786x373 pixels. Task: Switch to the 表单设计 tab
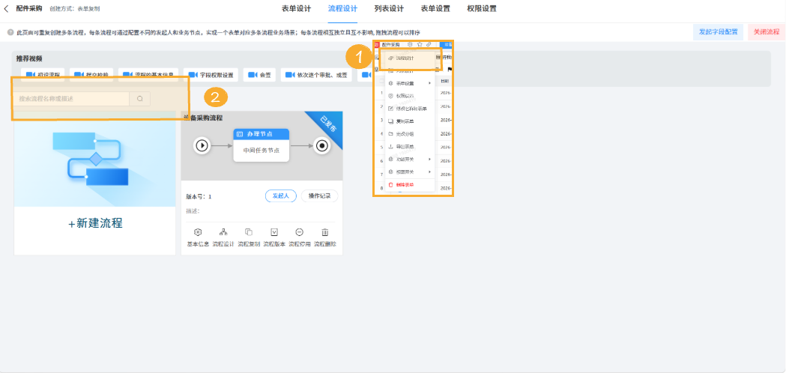coord(296,9)
